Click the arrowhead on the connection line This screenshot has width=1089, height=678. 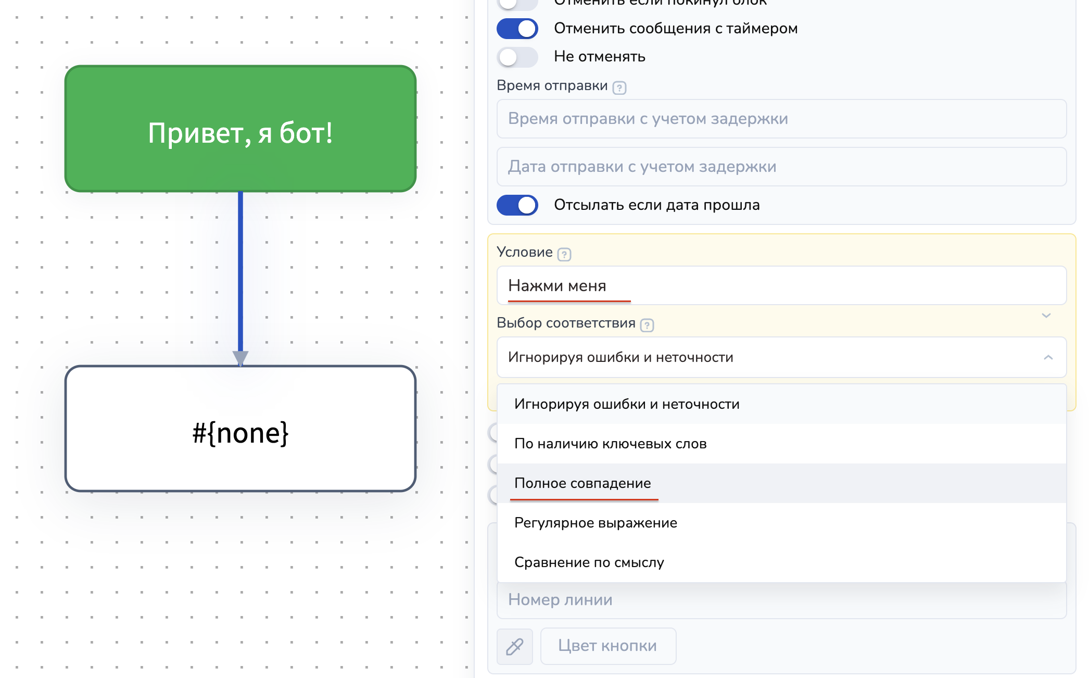(240, 358)
